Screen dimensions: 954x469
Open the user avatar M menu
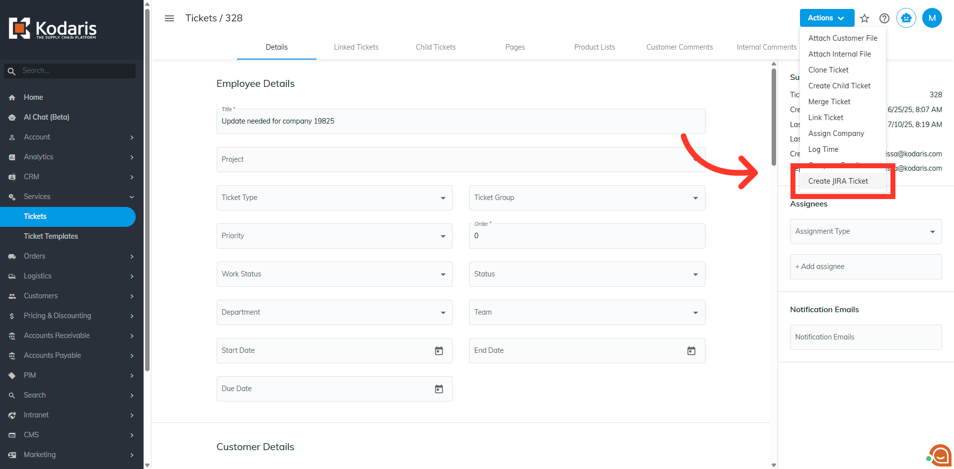coord(932,18)
